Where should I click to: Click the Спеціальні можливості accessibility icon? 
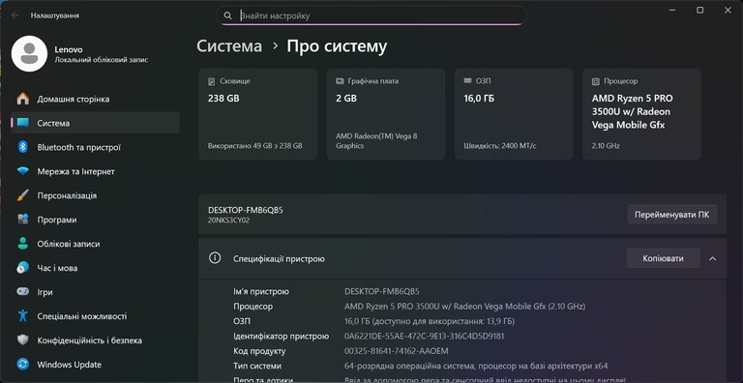23,315
